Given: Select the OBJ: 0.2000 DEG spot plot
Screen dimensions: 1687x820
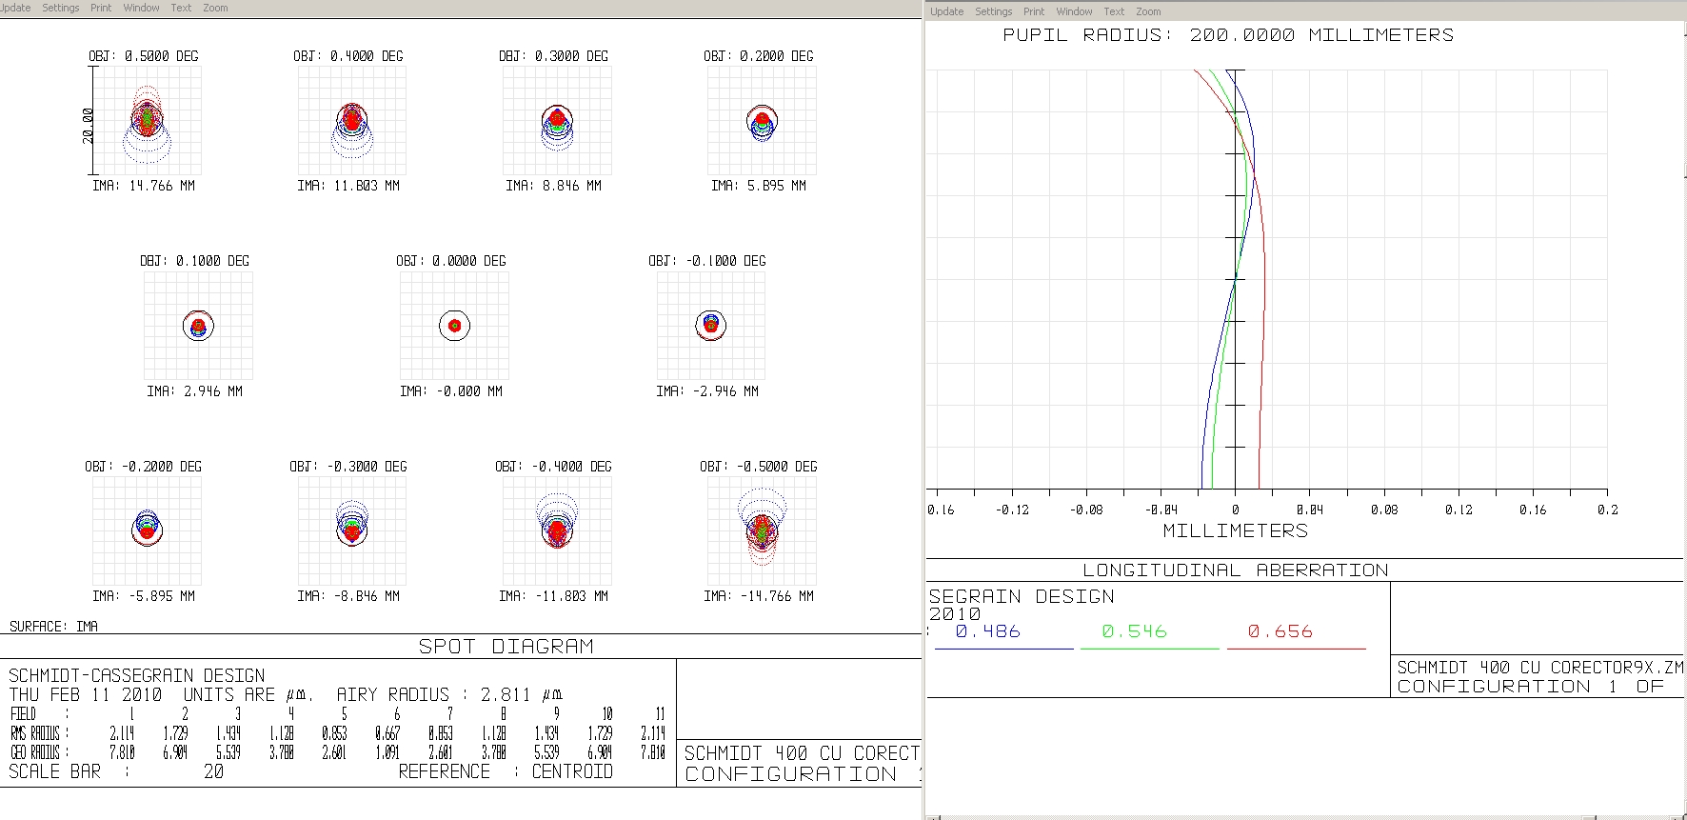Looking at the screenshot, I should pyautogui.click(x=762, y=121).
